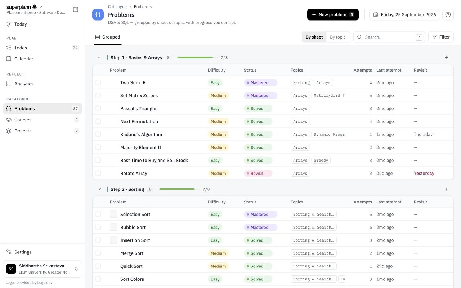Click Hashing topic tag on Two Sum
Screen dimensions: 461x288
pos(301,82)
